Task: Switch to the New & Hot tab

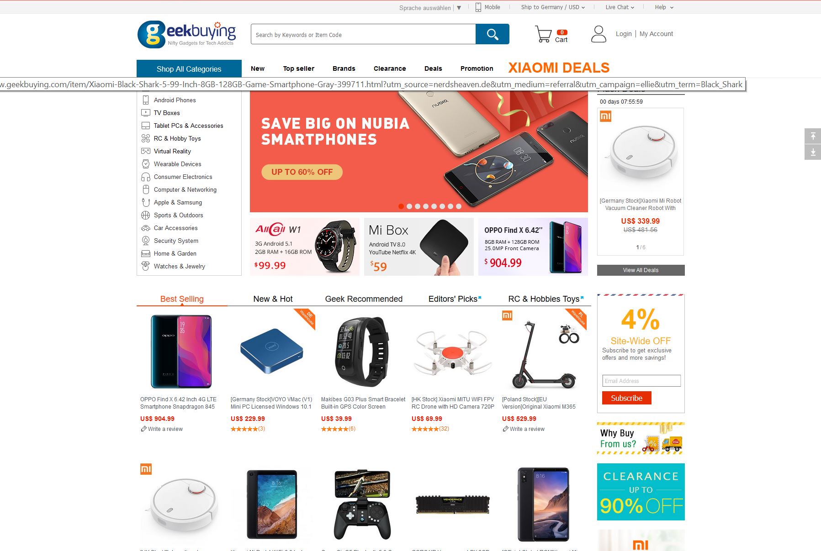Action: click(273, 299)
